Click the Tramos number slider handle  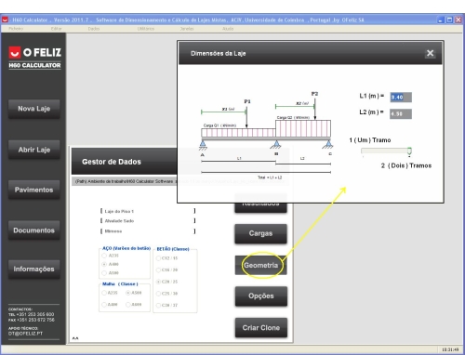click(409, 151)
